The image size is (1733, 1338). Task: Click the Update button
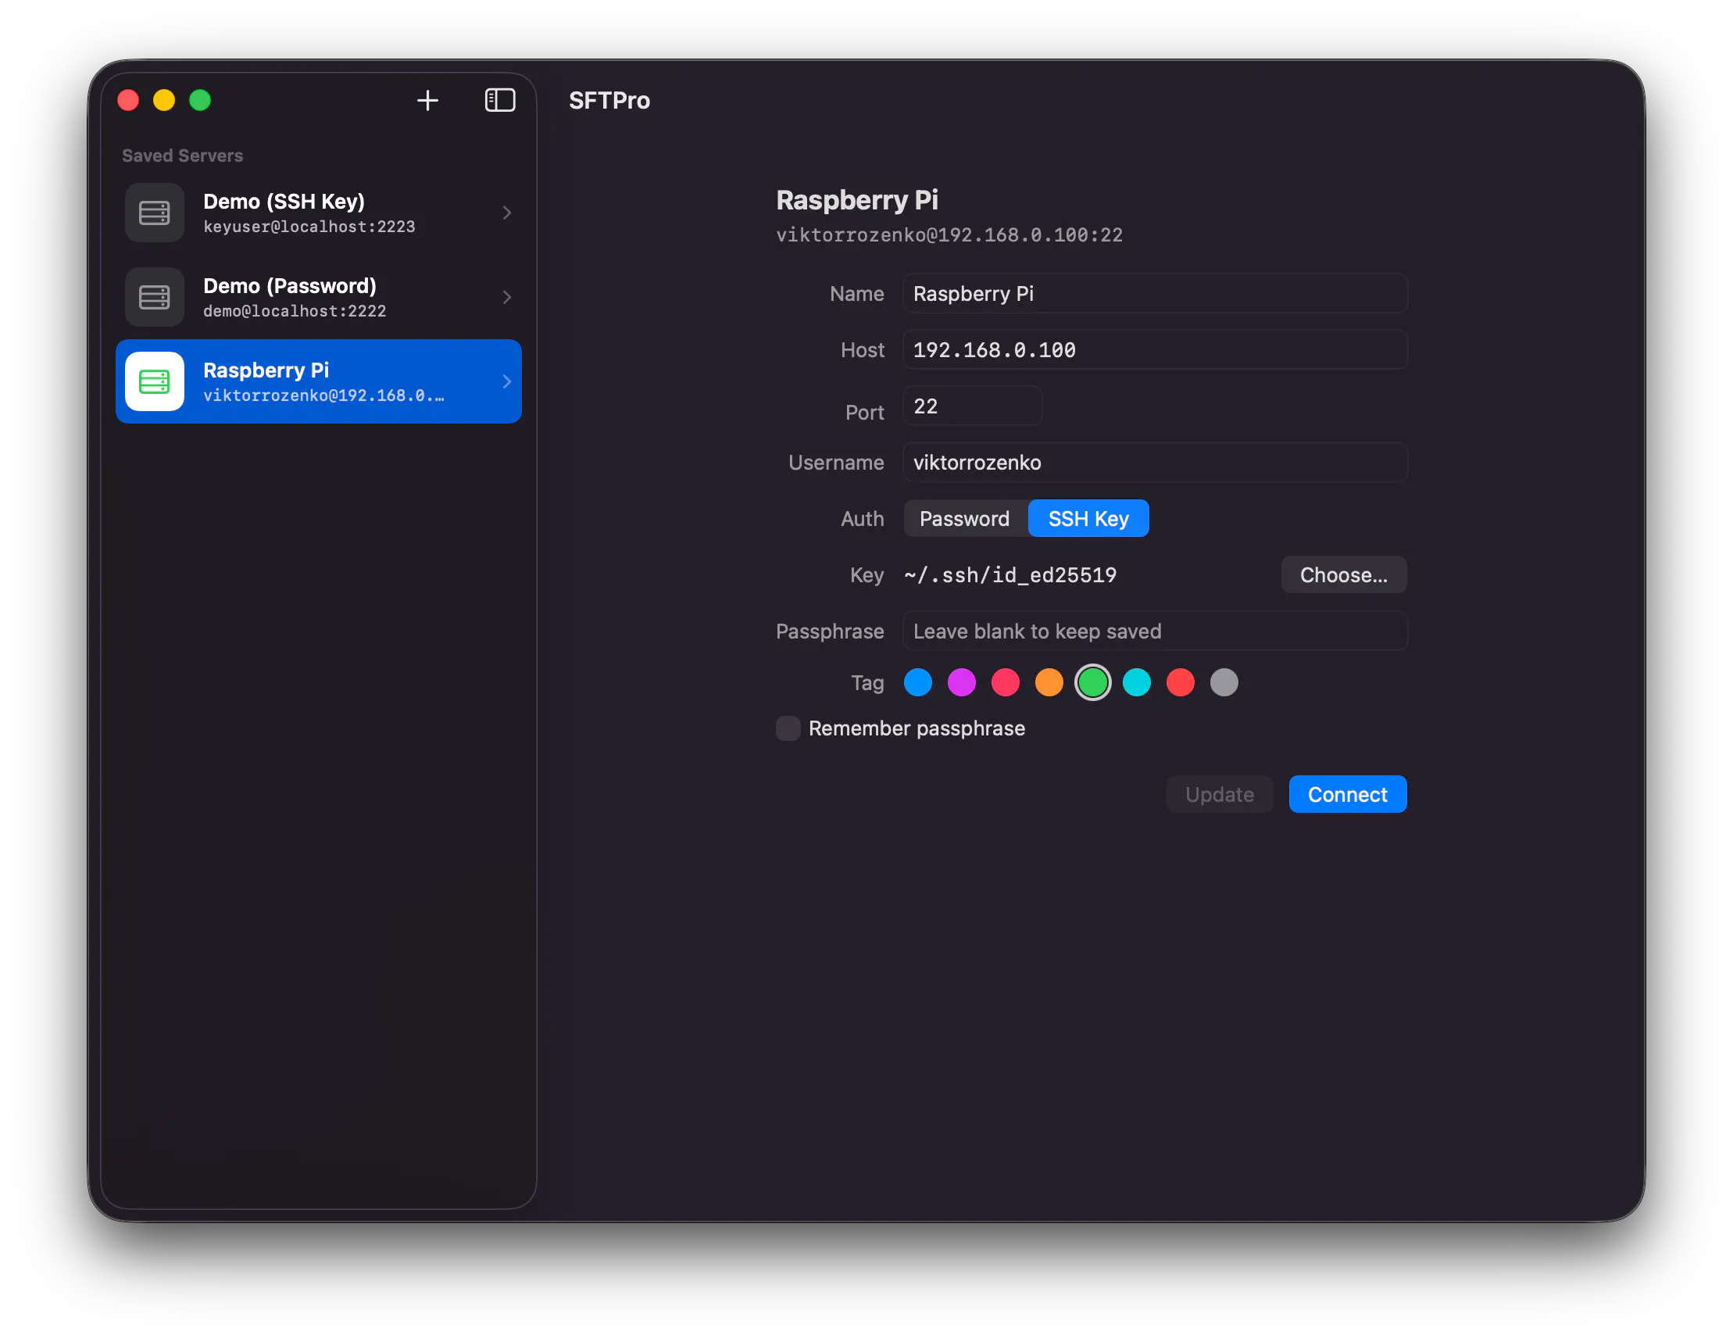tap(1220, 794)
